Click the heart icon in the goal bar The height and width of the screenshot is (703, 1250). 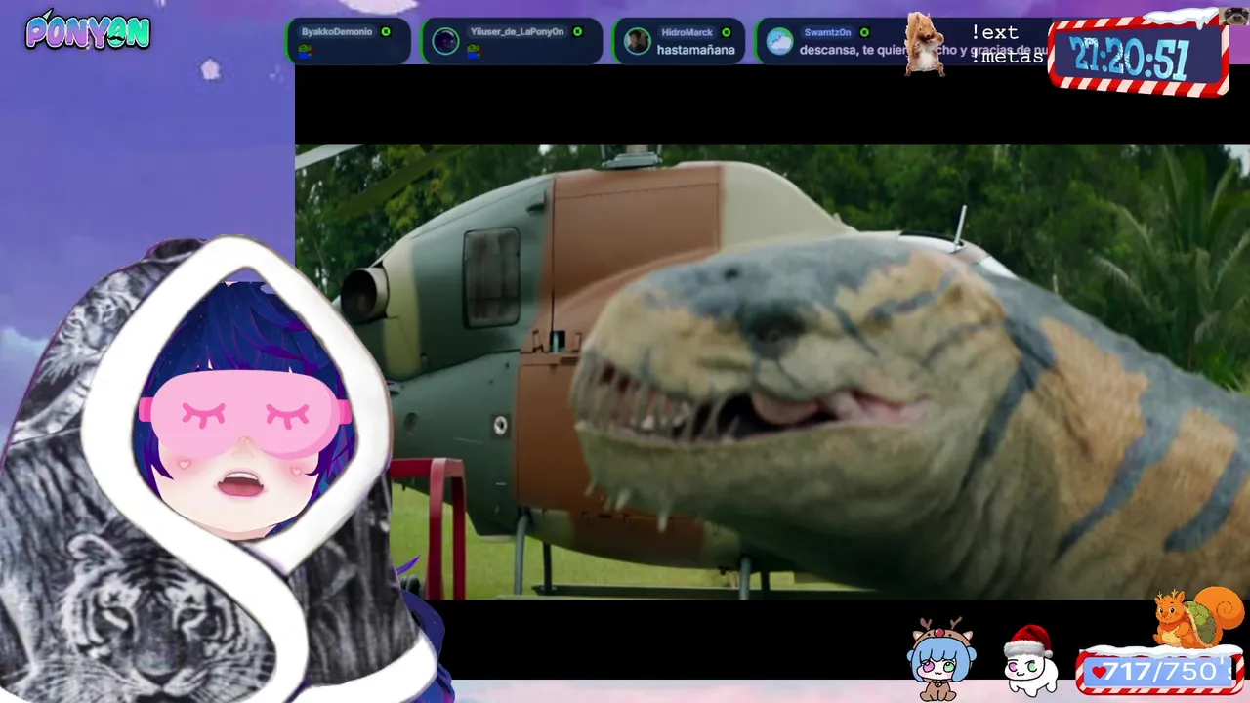coord(1099,672)
